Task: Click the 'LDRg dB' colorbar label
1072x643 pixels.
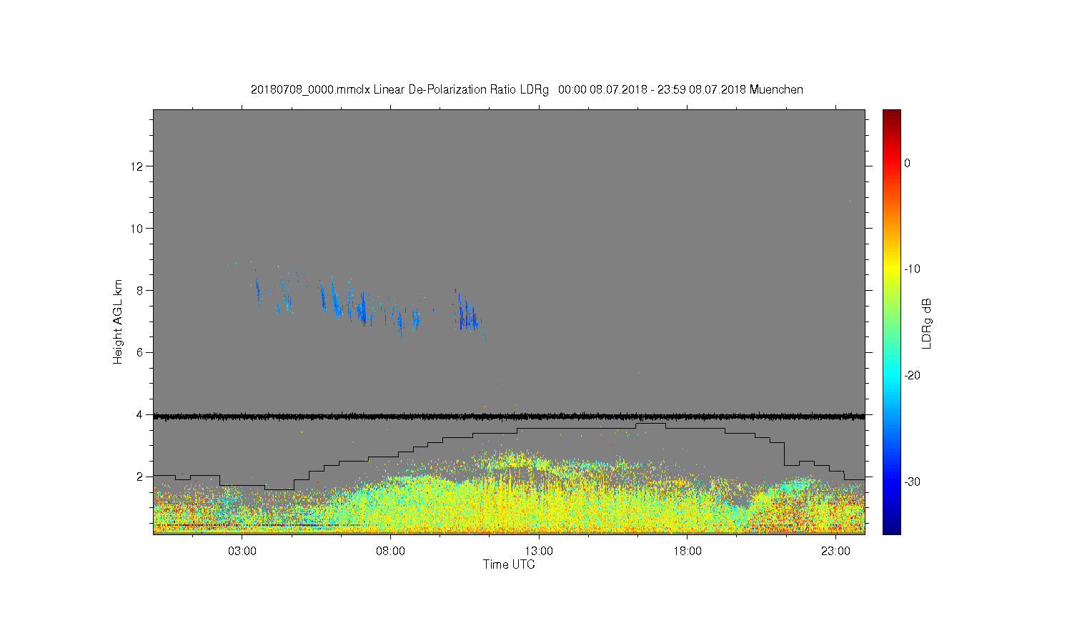Action: pos(927,323)
